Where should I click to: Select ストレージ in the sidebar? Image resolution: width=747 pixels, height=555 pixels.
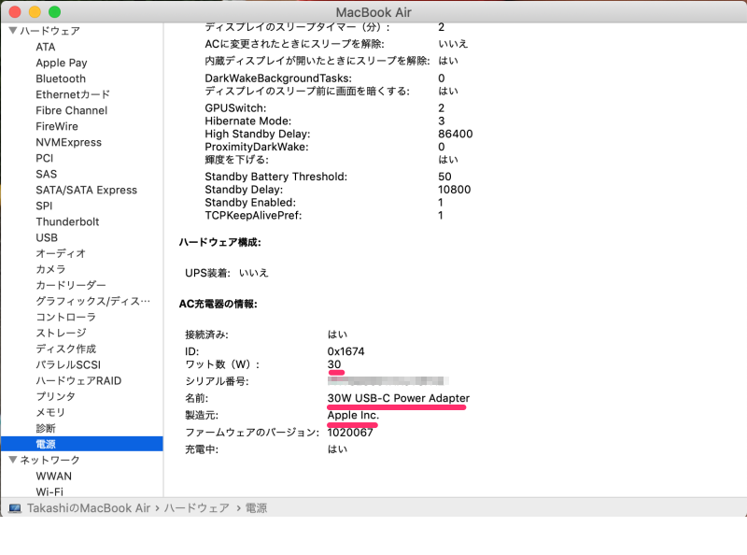click(x=61, y=333)
